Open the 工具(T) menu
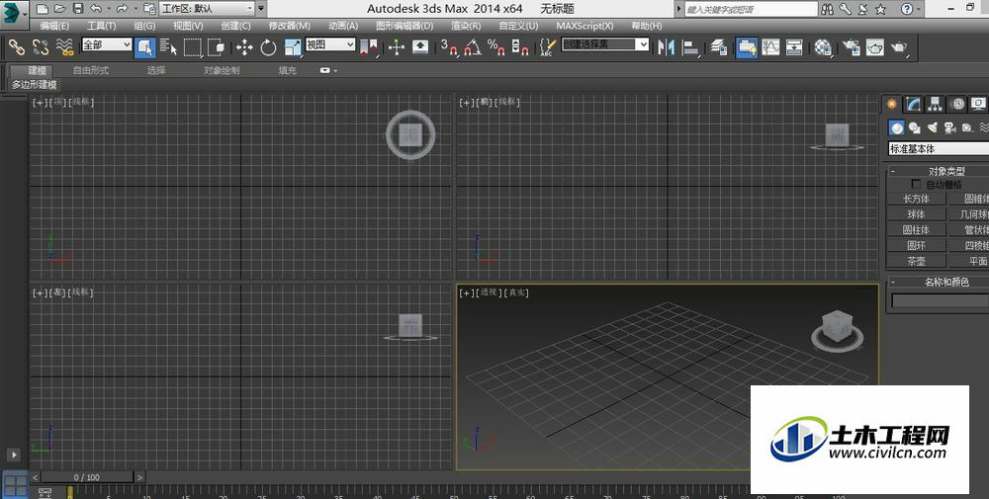The image size is (989, 499). (x=101, y=26)
